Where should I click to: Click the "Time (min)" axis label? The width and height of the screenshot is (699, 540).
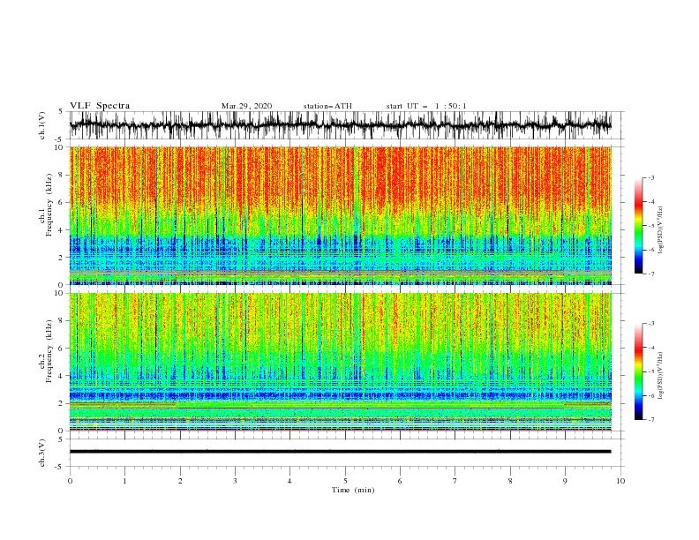[x=353, y=490]
